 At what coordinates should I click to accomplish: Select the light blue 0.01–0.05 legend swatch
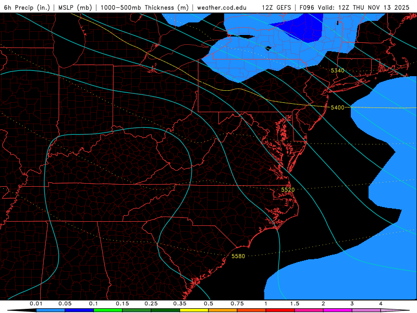tap(51, 310)
